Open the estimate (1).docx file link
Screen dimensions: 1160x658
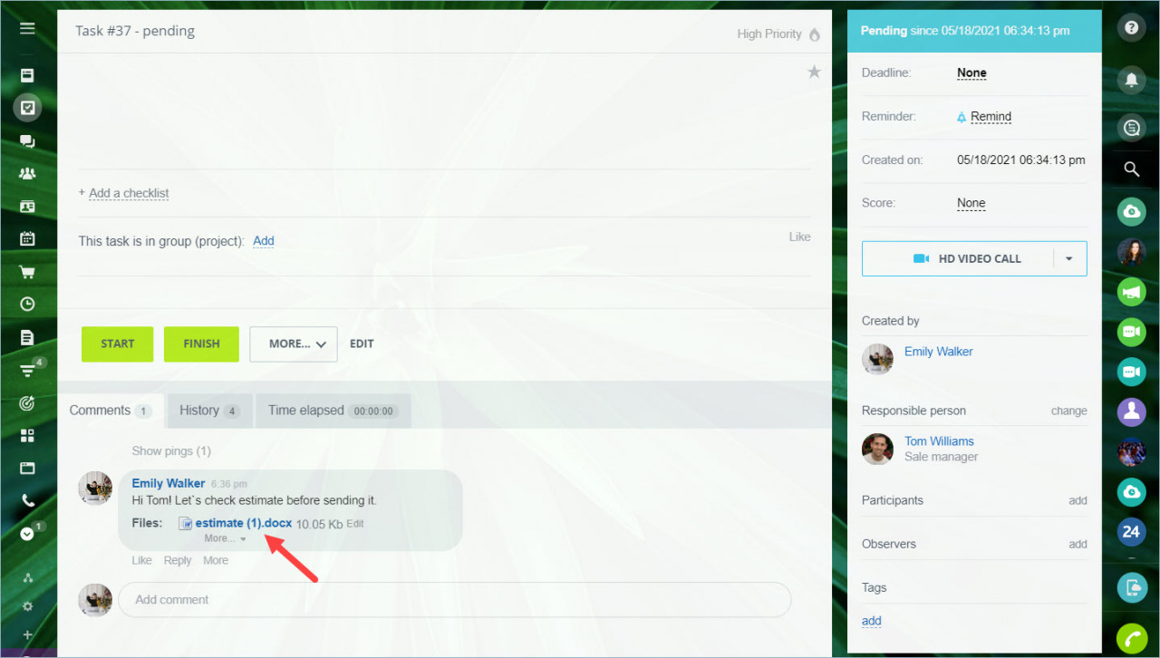244,523
